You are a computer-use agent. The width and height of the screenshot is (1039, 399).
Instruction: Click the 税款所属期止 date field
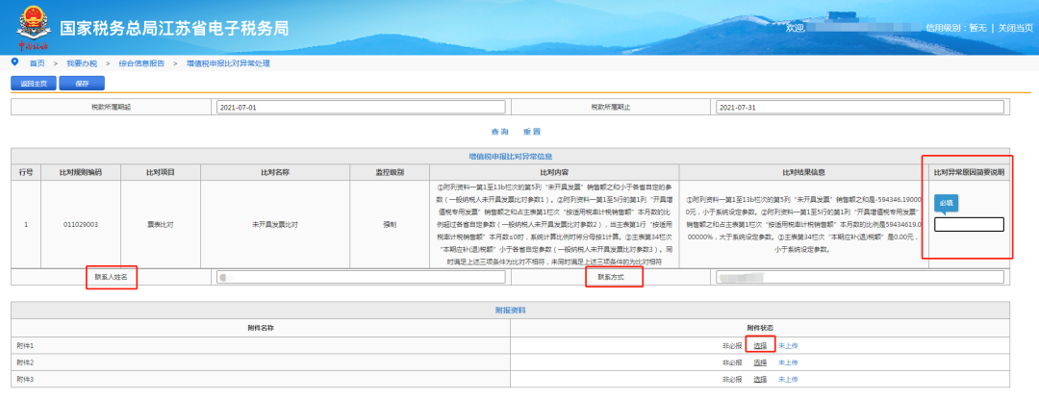tap(860, 107)
